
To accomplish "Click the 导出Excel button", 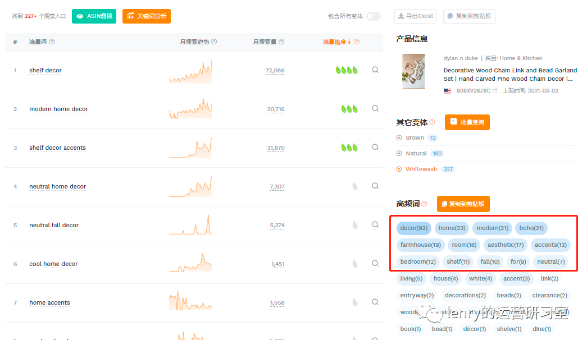I will [415, 16].
